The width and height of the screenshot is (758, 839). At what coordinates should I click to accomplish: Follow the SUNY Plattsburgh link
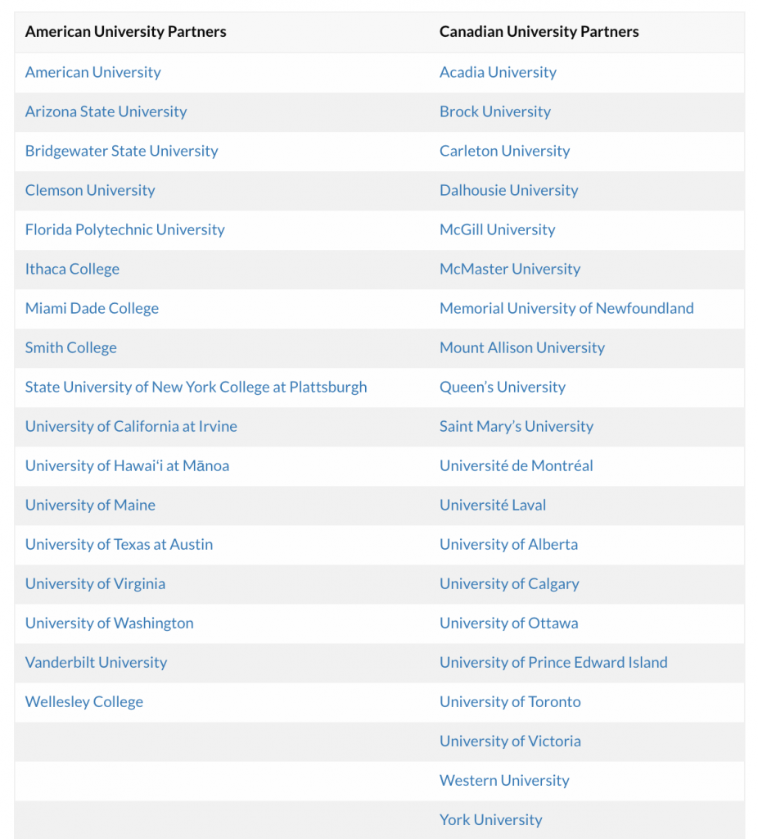click(x=196, y=387)
